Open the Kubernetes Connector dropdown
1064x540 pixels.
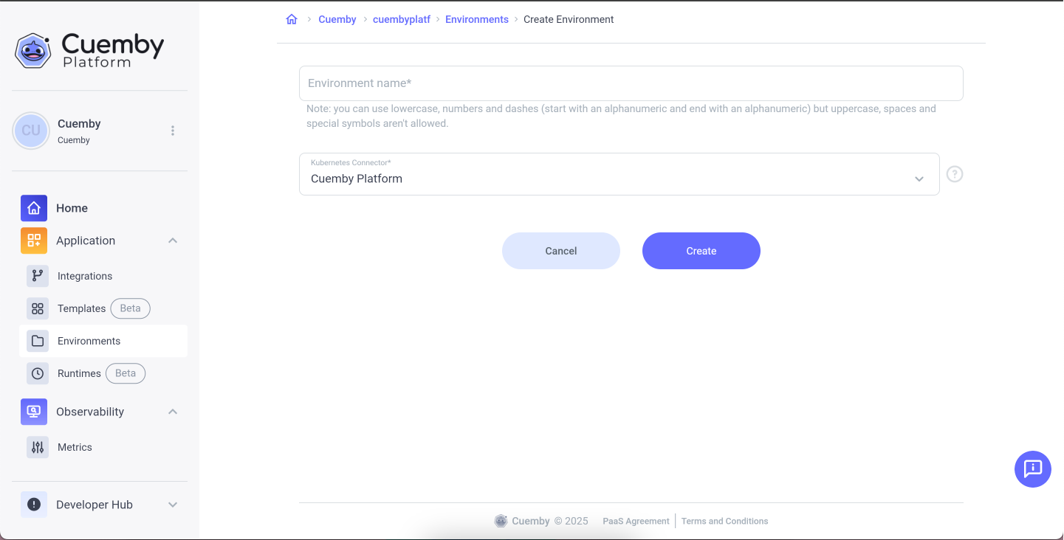919,178
